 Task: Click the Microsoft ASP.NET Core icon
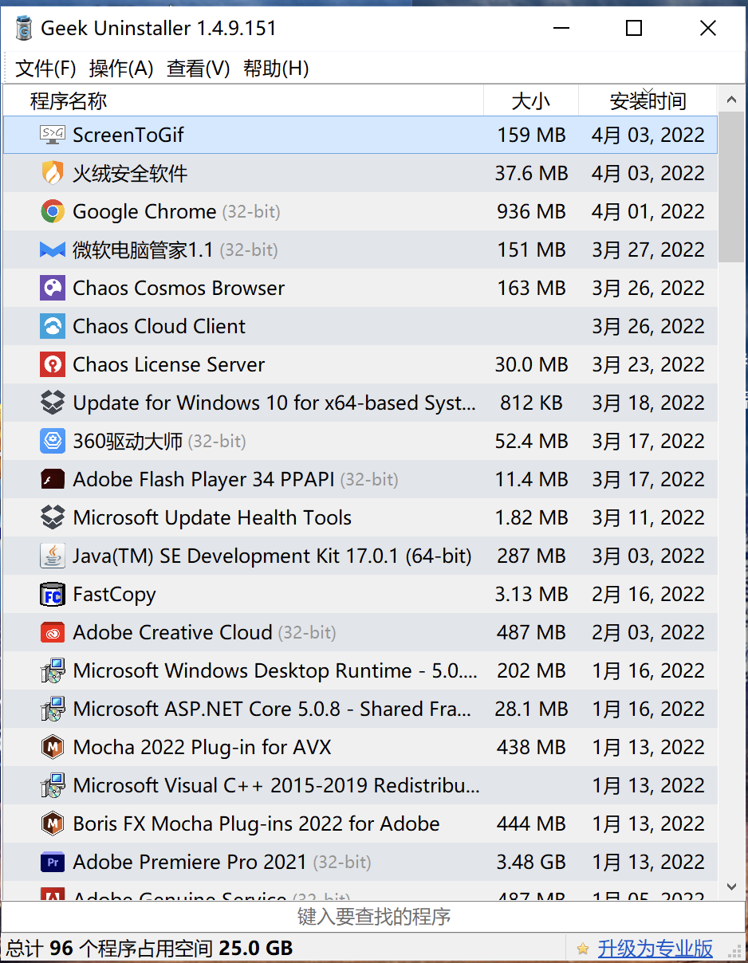click(x=53, y=709)
